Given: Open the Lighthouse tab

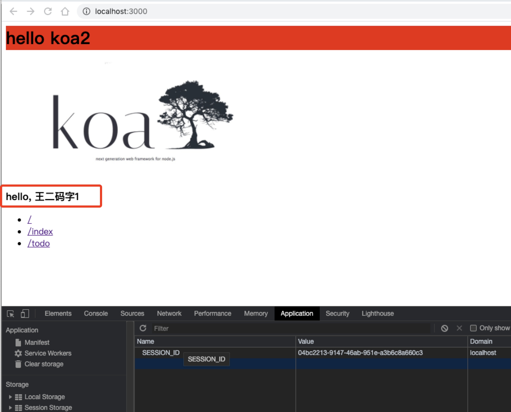Looking at the screenshot, I should (378, 314).
